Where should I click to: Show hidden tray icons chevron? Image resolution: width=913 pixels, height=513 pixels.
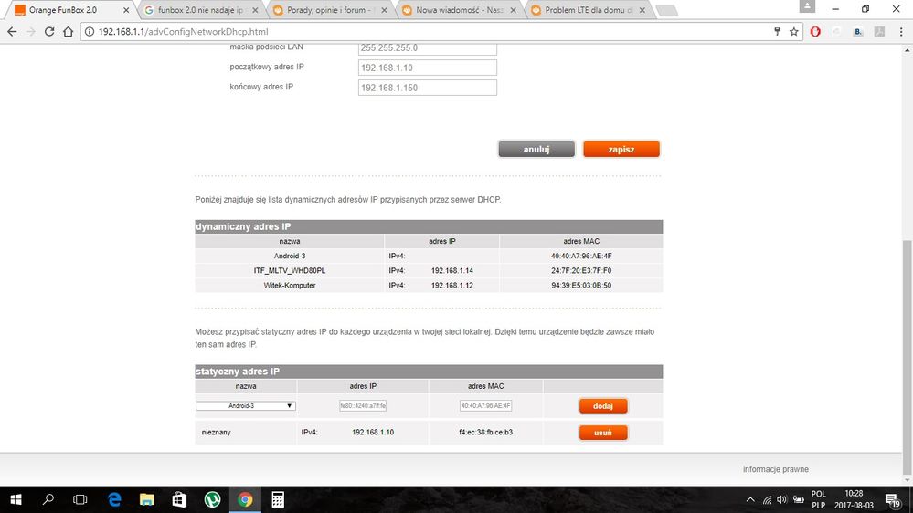(750, 500)
